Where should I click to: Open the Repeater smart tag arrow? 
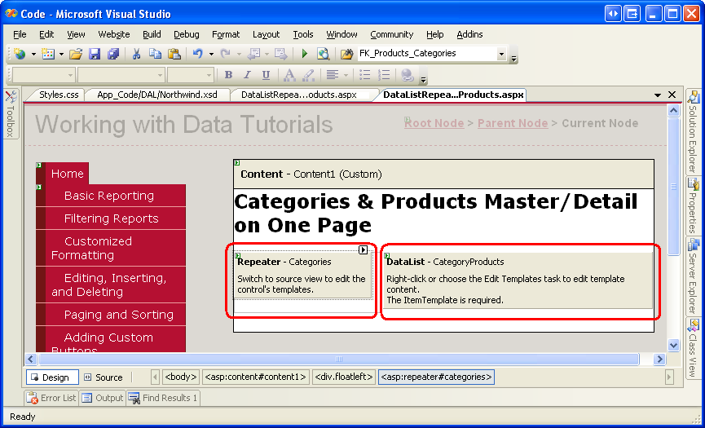click(364, 250)
